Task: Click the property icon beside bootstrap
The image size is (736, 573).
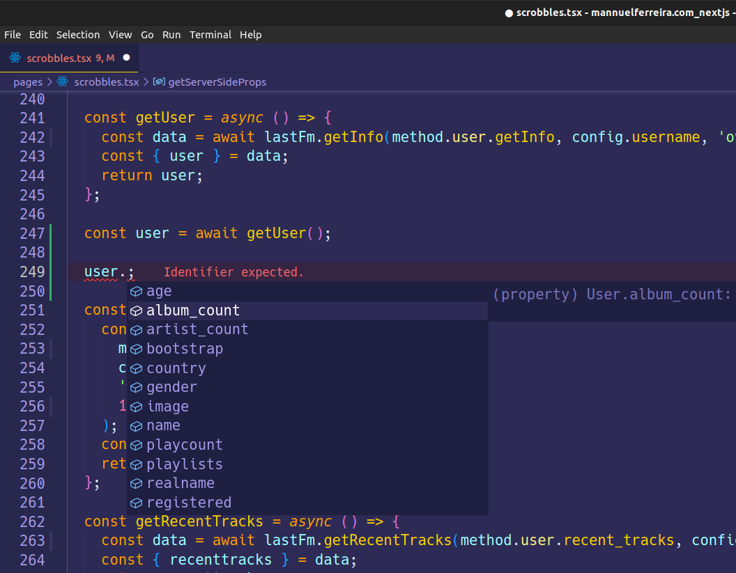Action: (x=136, y=350)
